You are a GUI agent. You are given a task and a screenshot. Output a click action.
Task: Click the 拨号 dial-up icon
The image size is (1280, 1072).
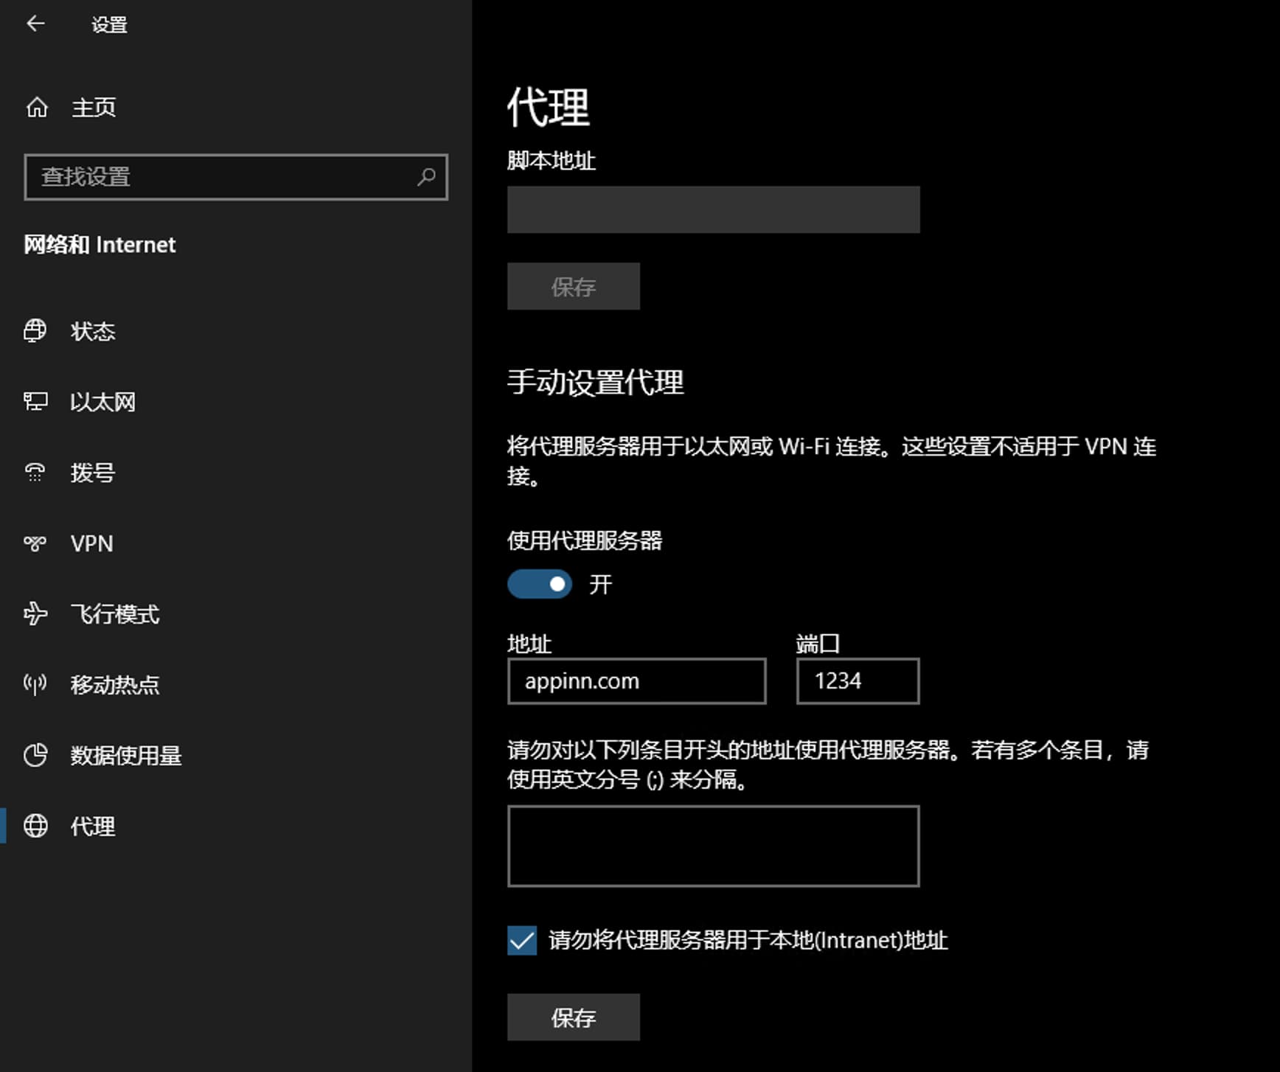coord(35,473)
